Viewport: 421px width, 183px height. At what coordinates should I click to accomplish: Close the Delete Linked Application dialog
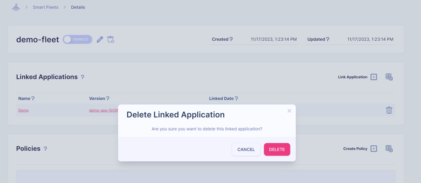[289, 111]
